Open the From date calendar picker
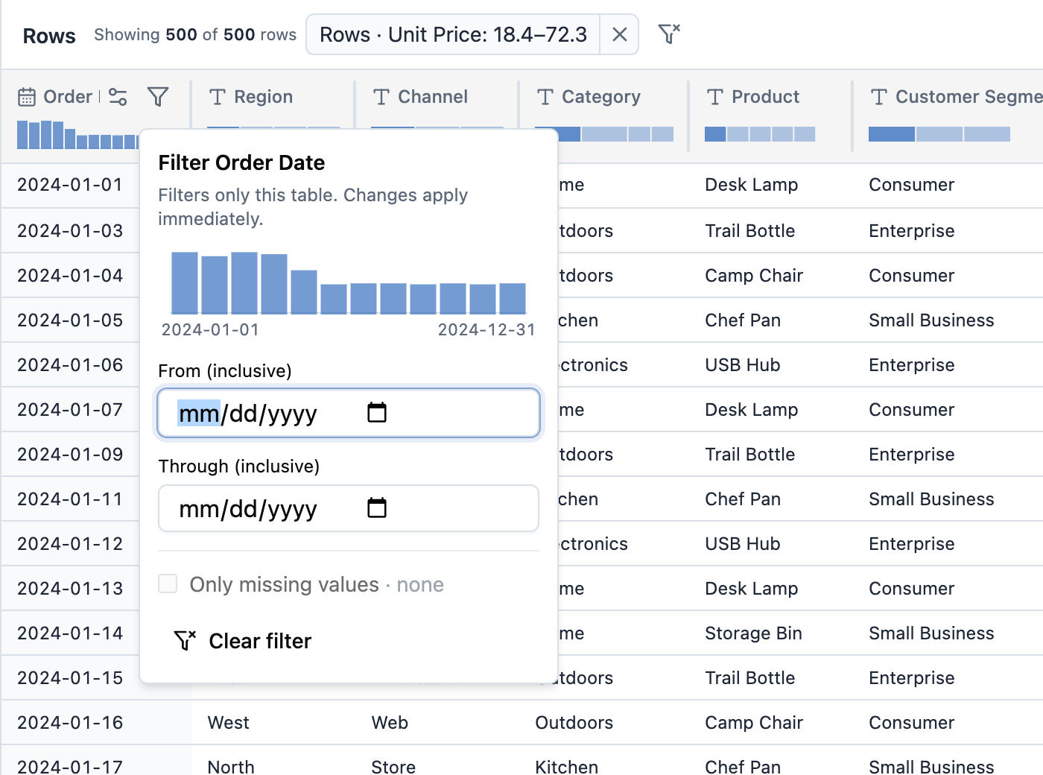The width and height of the screenshot is (1043, 775). pyautogui.click(x=377, y=412)
